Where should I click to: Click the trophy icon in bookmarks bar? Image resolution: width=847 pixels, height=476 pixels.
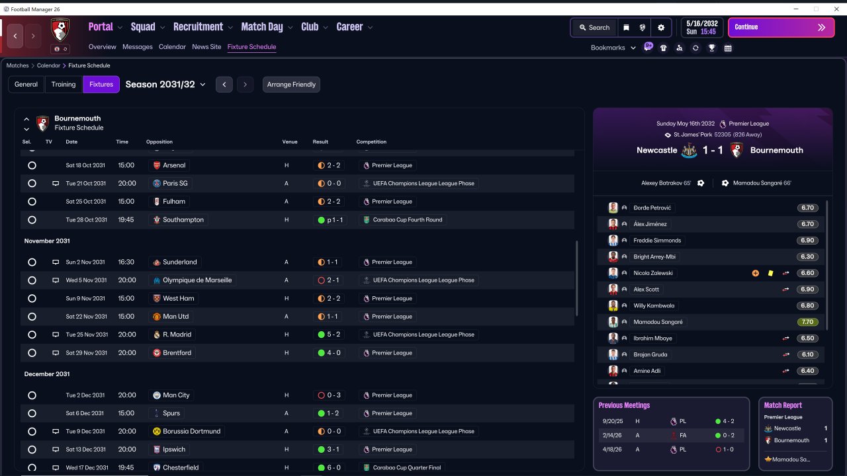click(x=712, y=48)
